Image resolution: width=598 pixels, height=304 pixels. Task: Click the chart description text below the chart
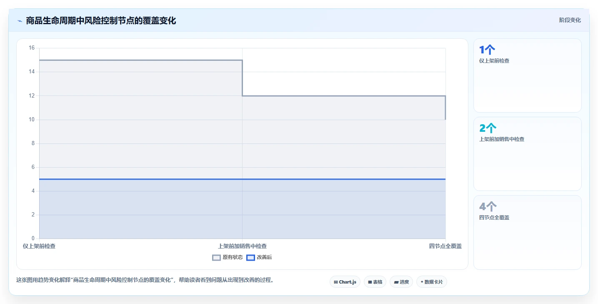(146, 280)
